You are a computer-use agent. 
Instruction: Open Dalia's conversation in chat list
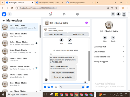click(19, 35)
